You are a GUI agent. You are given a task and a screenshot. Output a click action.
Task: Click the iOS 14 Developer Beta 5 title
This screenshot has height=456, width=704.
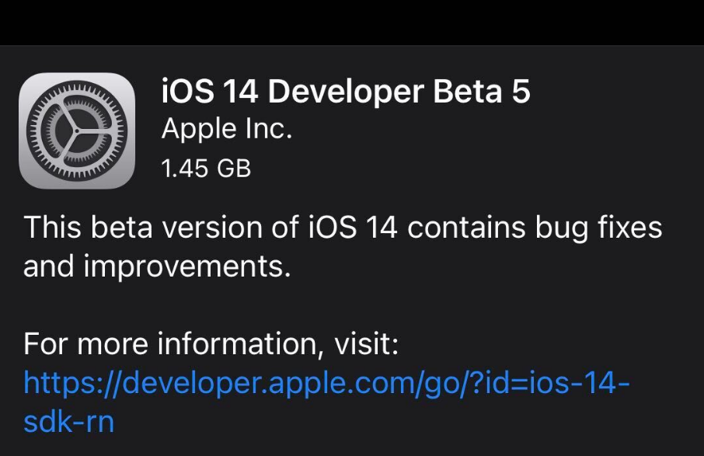345,92
